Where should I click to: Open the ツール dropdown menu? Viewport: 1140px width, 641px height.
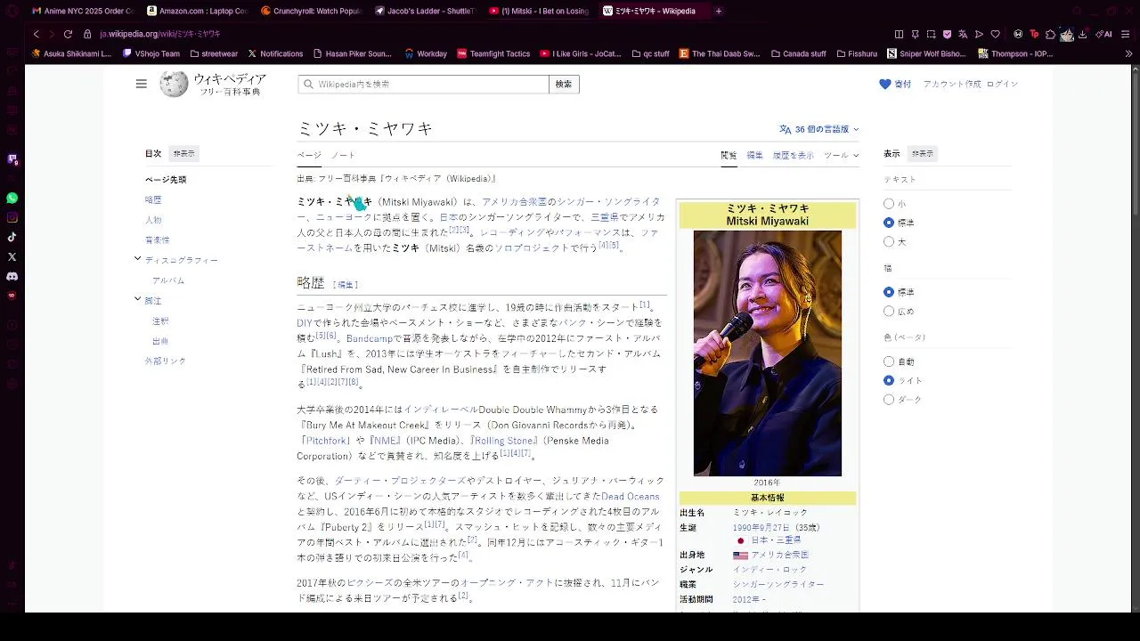(x=842, y=155)
